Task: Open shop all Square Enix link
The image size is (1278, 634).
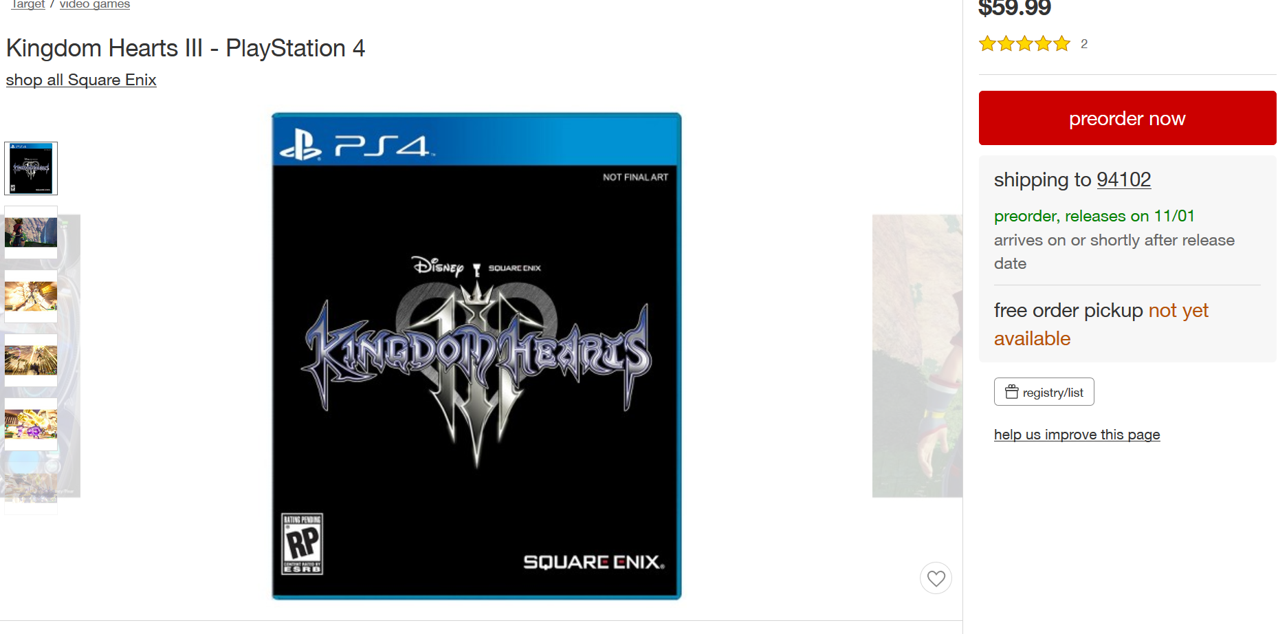Action: click(81, 80)
